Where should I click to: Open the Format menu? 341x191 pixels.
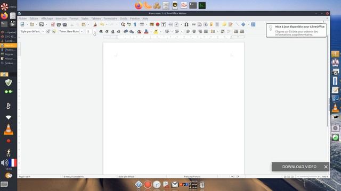pos(74,19)
